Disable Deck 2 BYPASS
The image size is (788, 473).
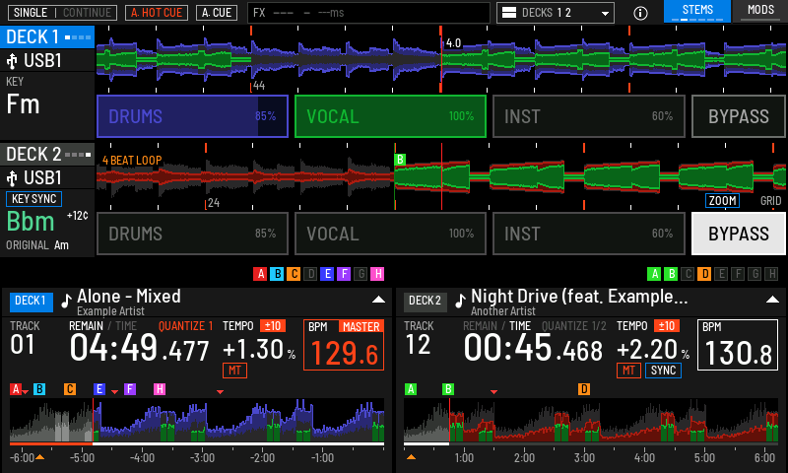(738, 234)
